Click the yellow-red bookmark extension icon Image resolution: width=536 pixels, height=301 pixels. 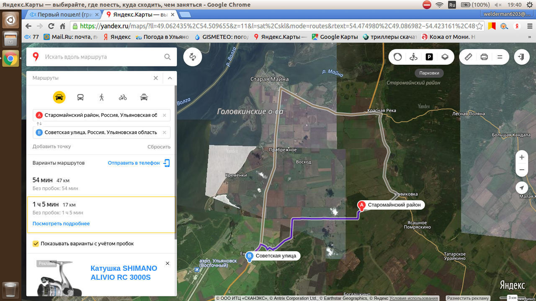tap(492, 26)
